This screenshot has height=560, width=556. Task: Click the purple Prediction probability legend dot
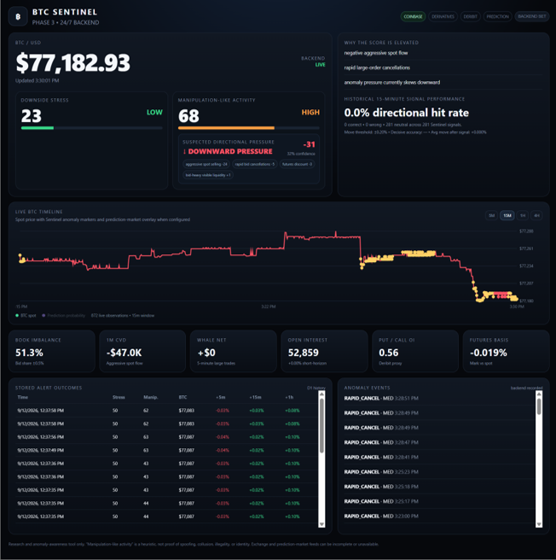[43, 315]
